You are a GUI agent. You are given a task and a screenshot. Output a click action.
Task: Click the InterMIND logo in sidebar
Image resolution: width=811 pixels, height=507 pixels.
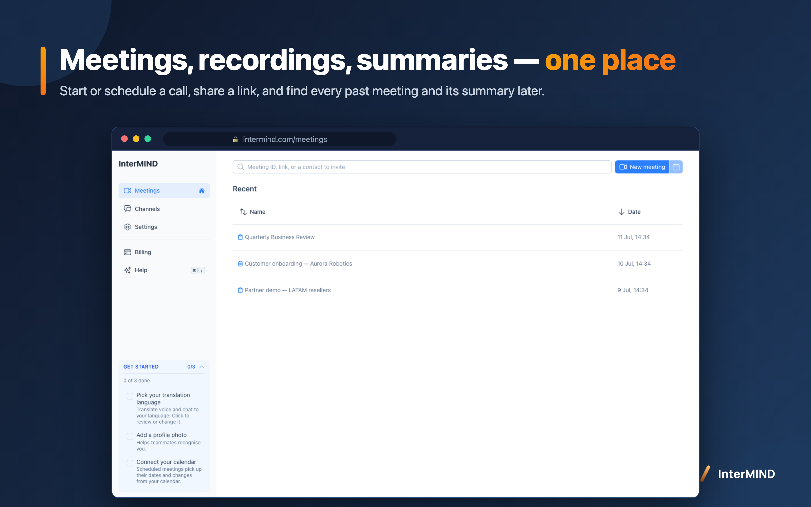click(138, 164)
